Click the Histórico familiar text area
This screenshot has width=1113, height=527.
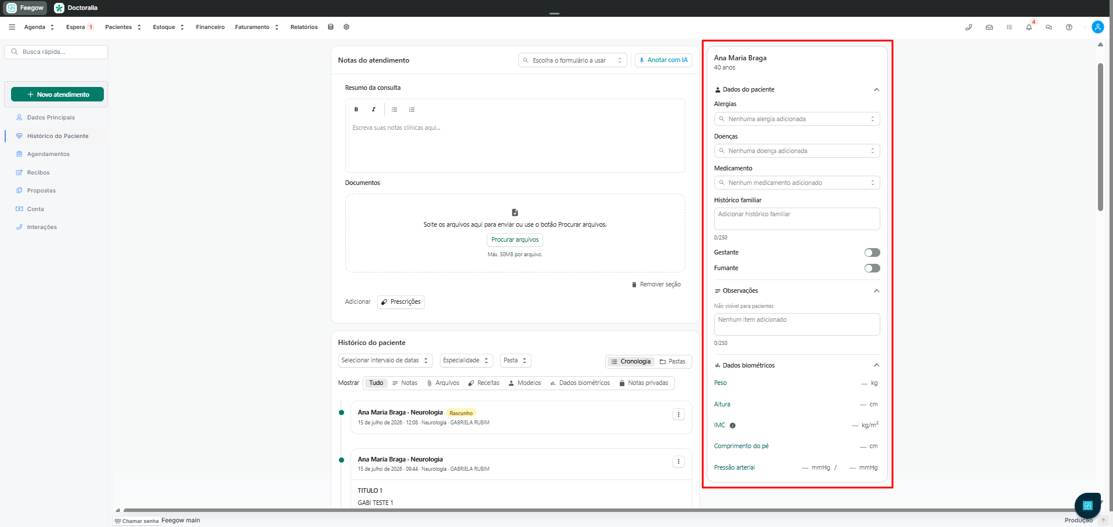(797, 219)
